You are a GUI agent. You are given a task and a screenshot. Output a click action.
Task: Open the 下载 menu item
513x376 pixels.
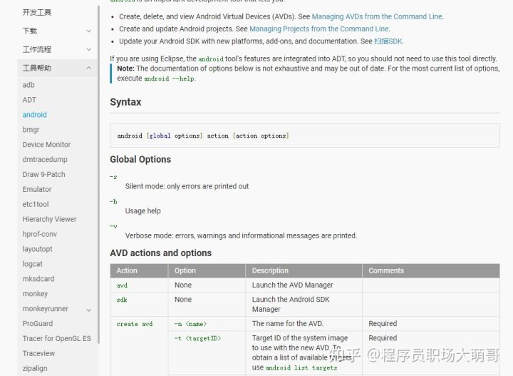click(30, 31)
